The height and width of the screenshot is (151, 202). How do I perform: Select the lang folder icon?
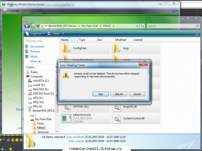pyautogui.click(x=115, y=48)
